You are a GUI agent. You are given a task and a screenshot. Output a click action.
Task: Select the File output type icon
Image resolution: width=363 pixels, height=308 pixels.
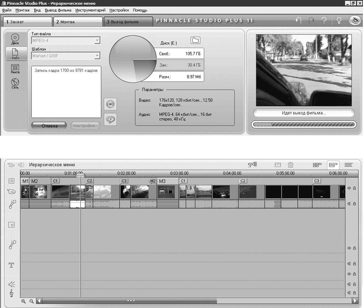coord(15,54)
